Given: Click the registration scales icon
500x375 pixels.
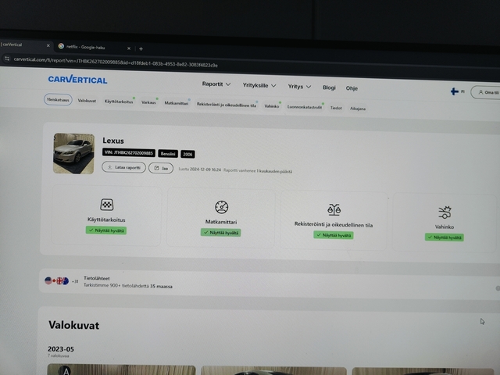Looking at the screenshot, I should click(x=334, y=209).
